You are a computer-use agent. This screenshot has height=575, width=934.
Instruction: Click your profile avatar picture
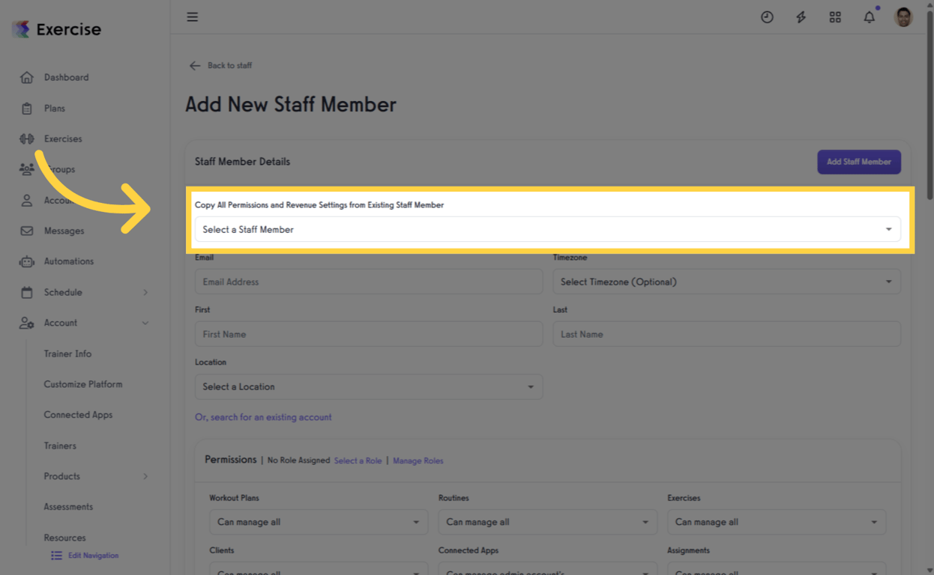coord(903,16)
